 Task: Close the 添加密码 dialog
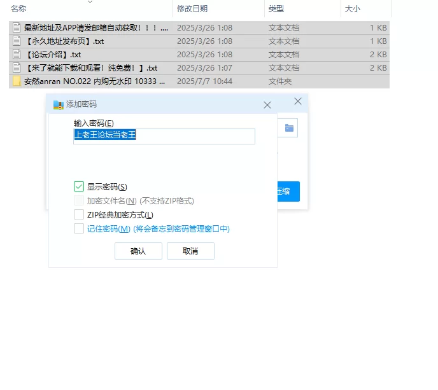coord(267,105)
